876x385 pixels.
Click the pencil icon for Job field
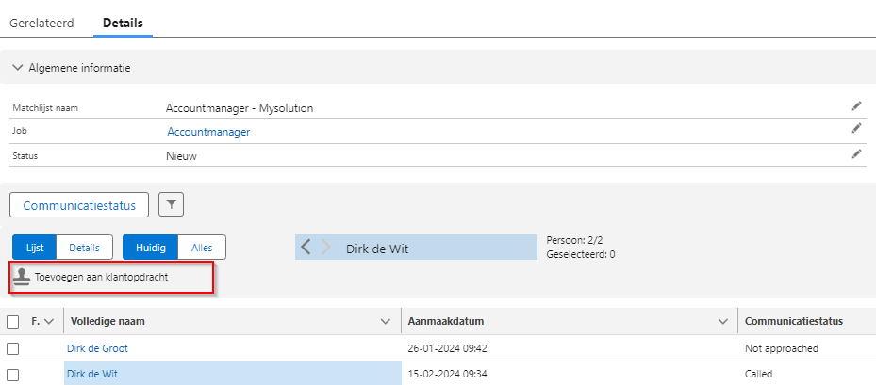[856, 129]
